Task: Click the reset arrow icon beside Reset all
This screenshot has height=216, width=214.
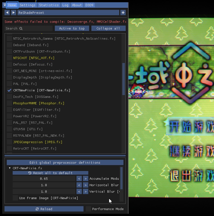Action: [30, 173]
